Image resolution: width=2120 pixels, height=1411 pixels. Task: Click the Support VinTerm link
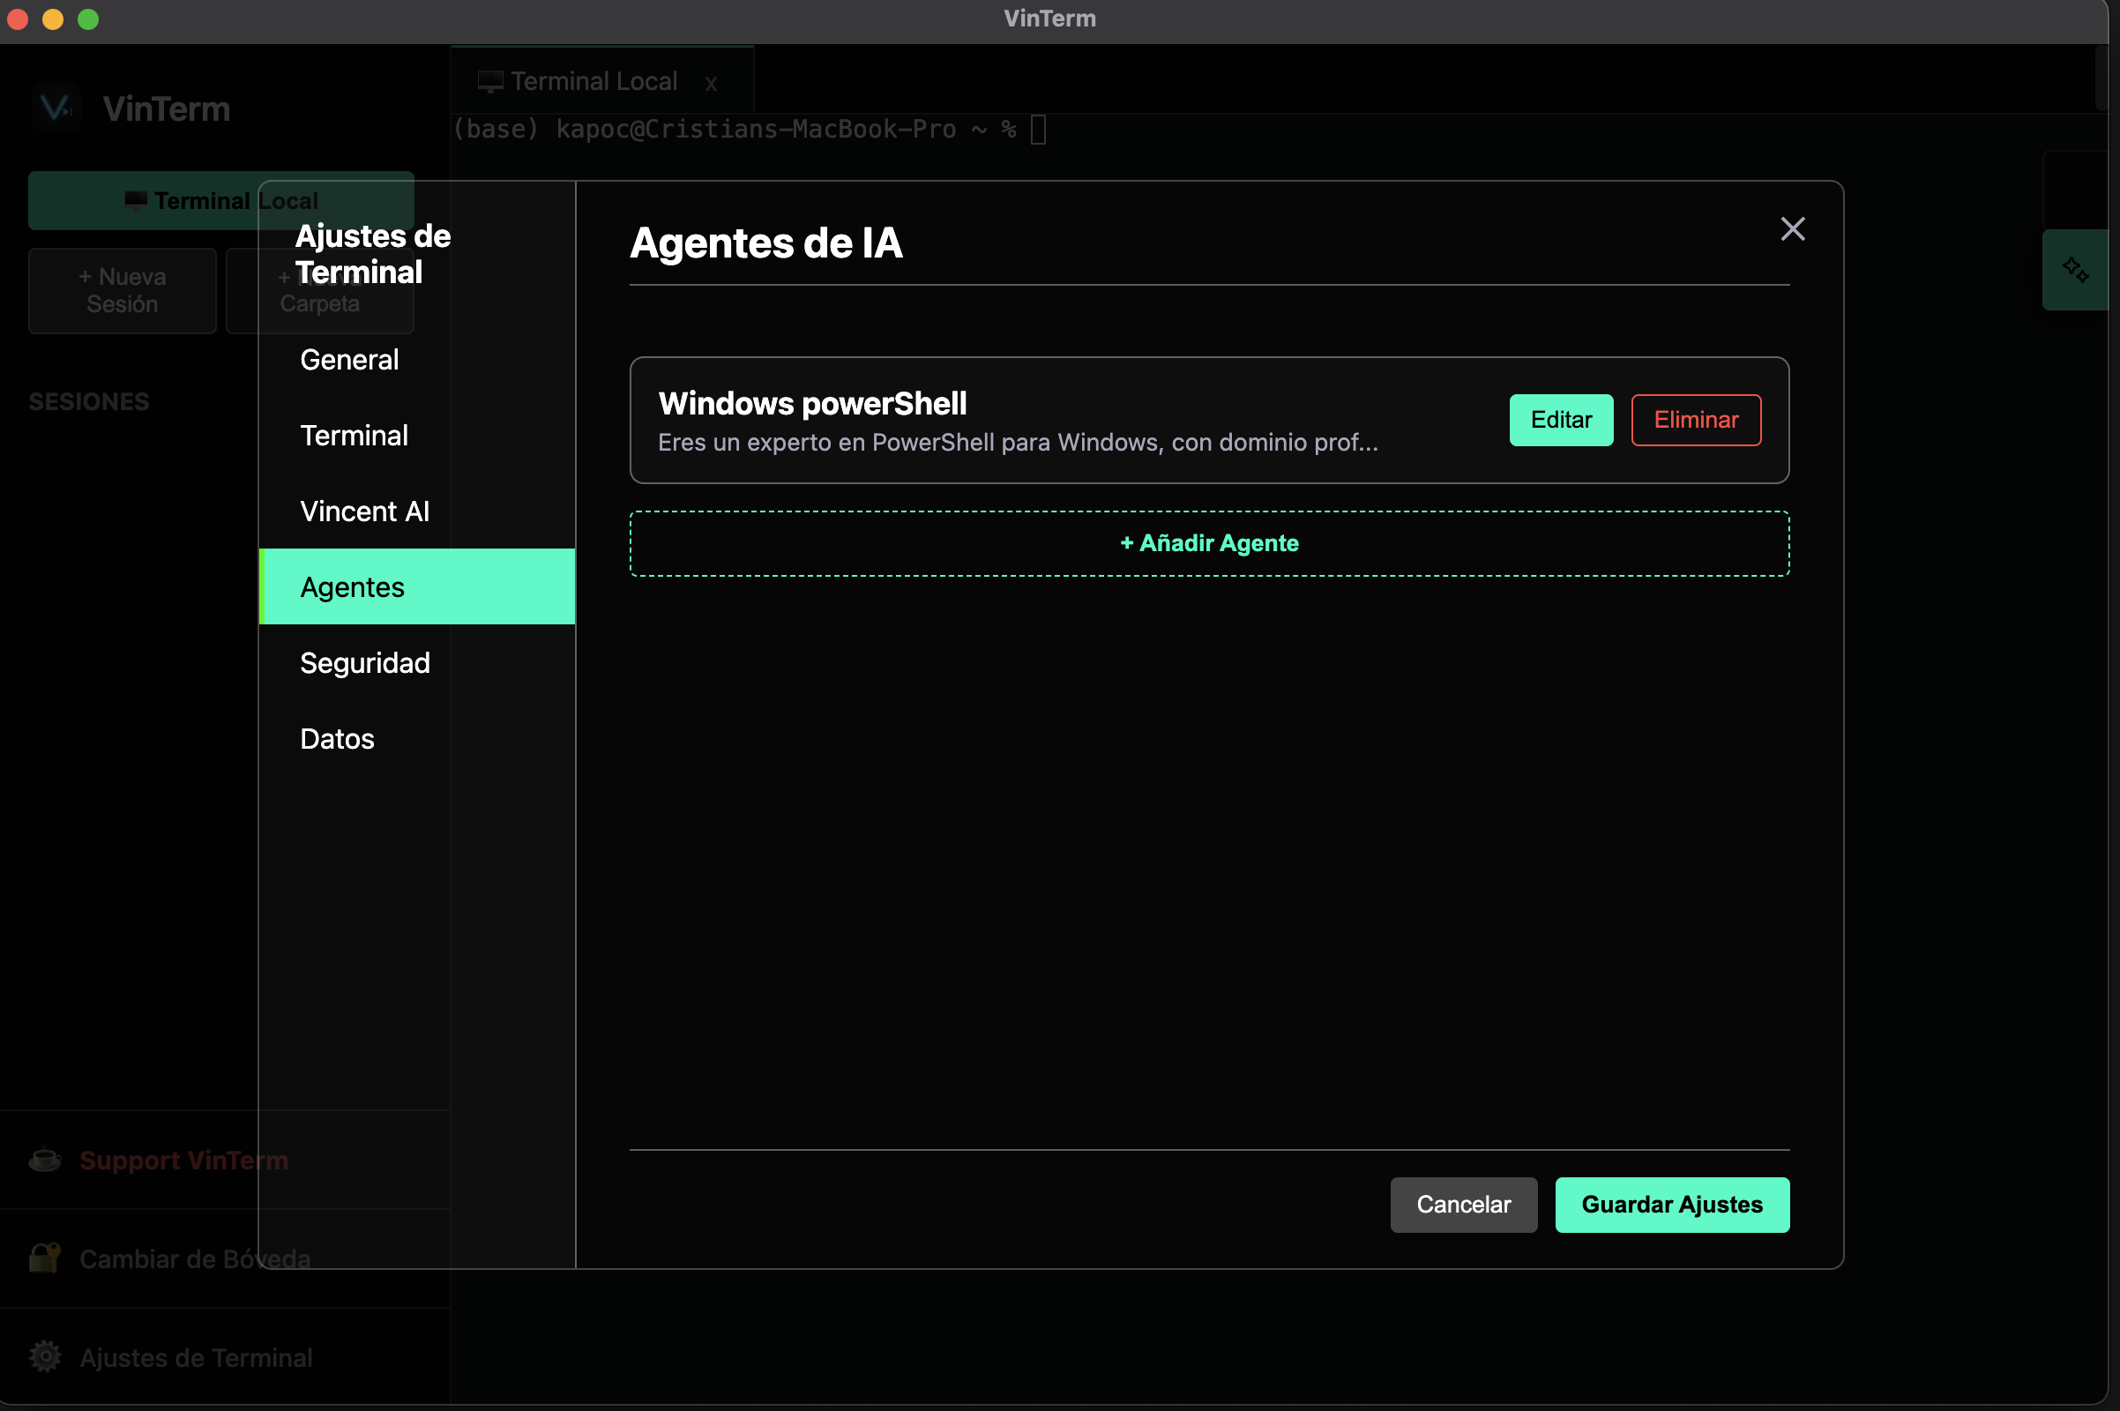tap(183, 1160)
